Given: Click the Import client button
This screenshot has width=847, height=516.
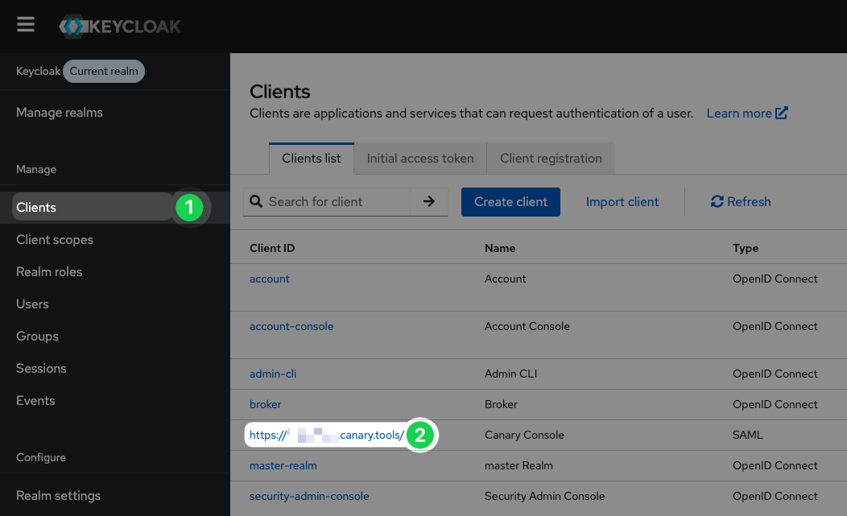Looking at the screenshot, I should point(622,202).
